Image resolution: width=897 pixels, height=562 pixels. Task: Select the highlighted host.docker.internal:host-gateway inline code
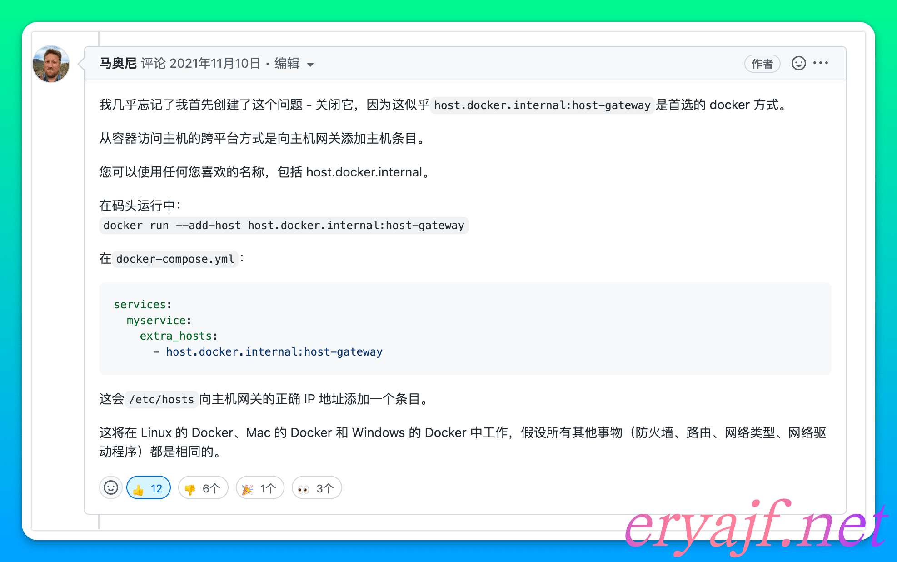click(x=542, y=105)
